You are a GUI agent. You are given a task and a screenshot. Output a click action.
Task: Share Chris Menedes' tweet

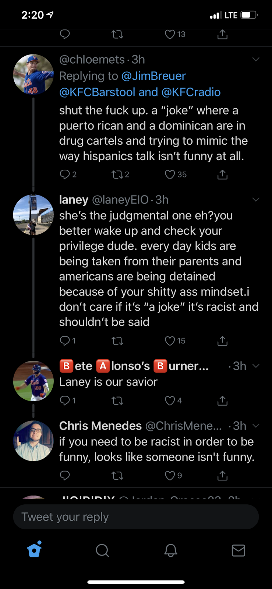[x=222, y=476]
